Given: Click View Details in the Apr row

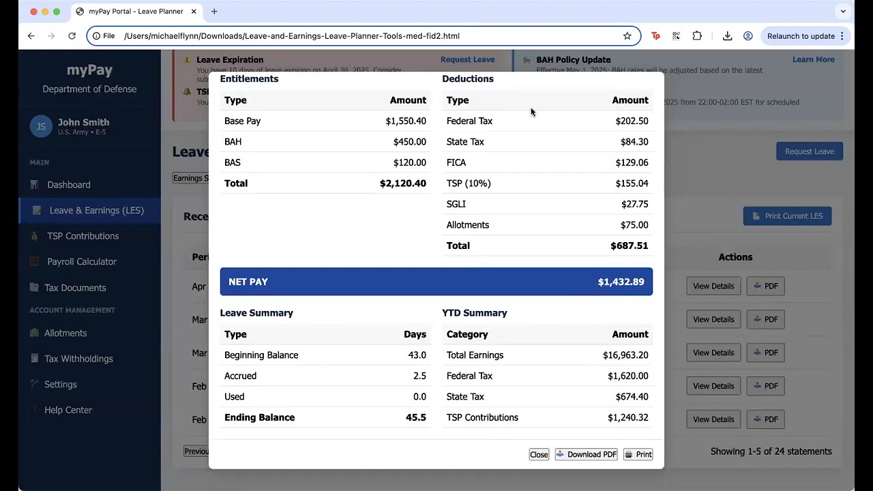Looking at the screenshot, I should pyautogui.click(x=713, y=286).
